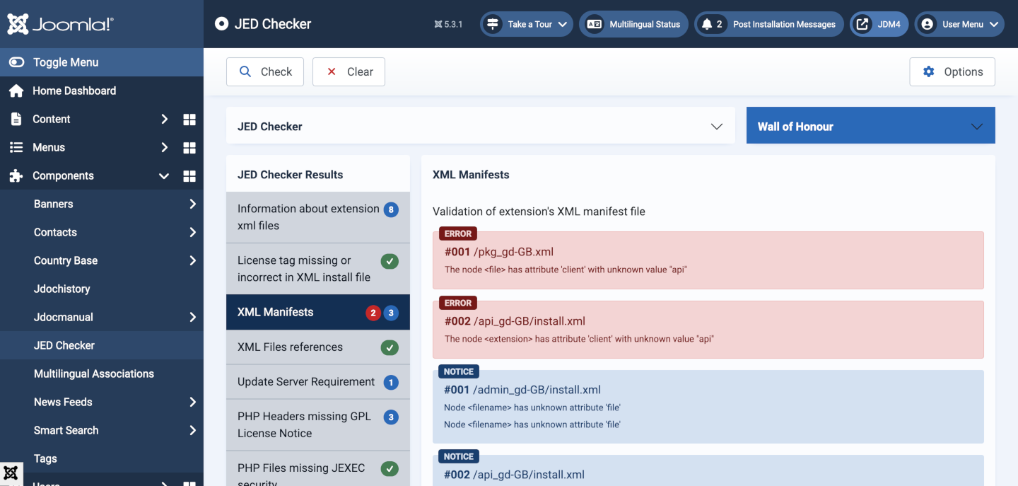Viewport: 1018px width, 486px height.
Task: Expand the Content submenu chevron
Action: [164, 119]
